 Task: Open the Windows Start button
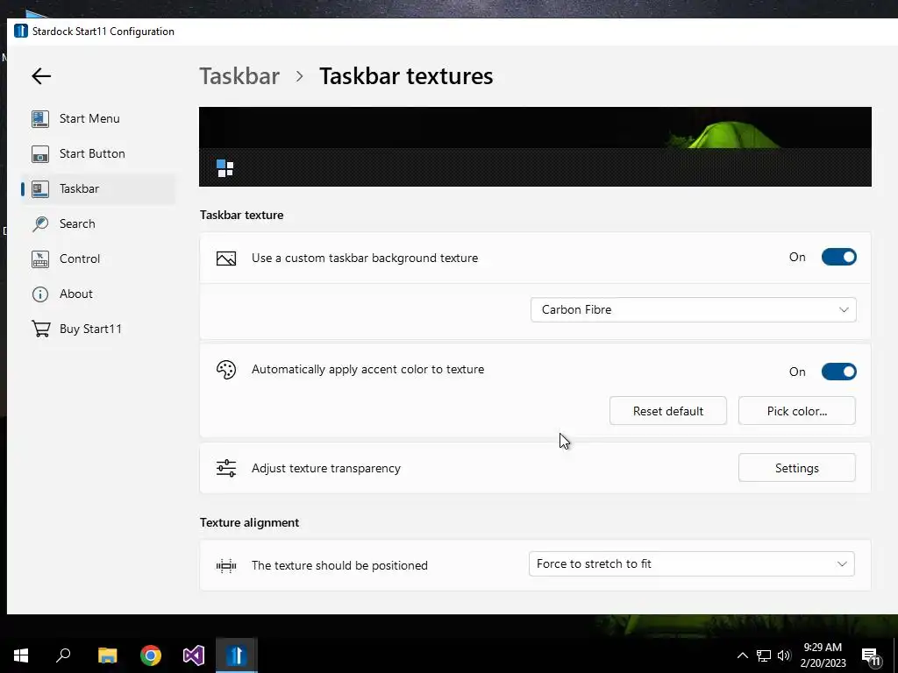21,655
